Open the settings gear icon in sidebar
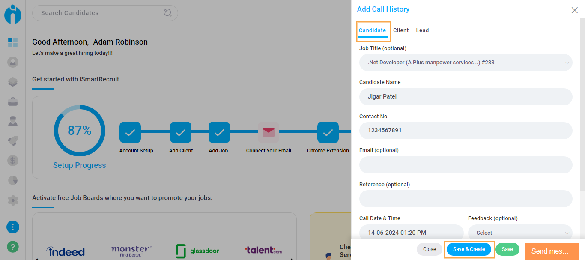Viewport: 585px width, 260px height. [13, 200]
